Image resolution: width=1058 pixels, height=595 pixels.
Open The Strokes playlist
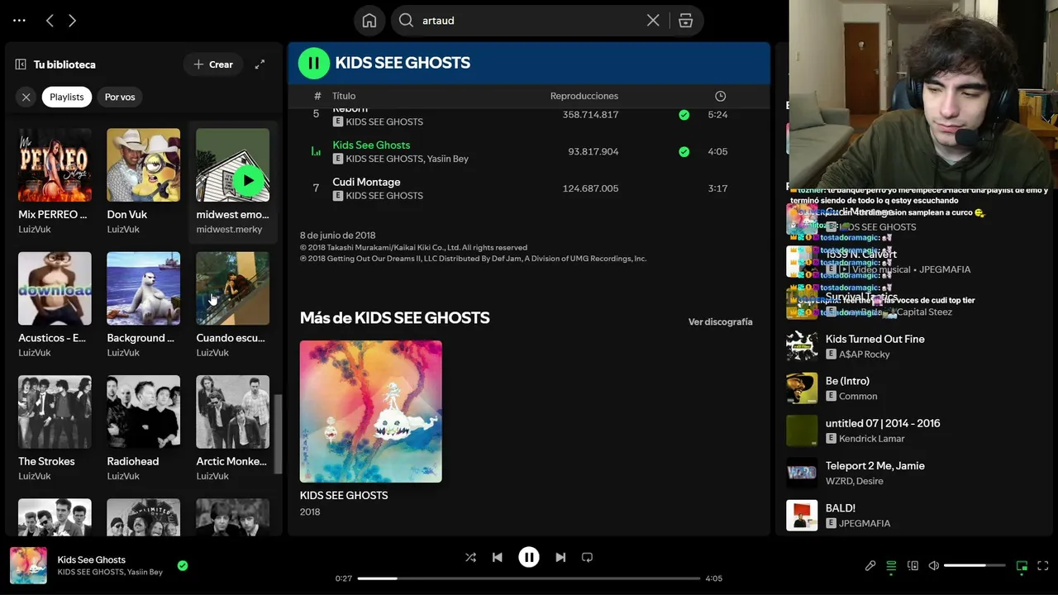pyautogui.click(x=55, y=428)
